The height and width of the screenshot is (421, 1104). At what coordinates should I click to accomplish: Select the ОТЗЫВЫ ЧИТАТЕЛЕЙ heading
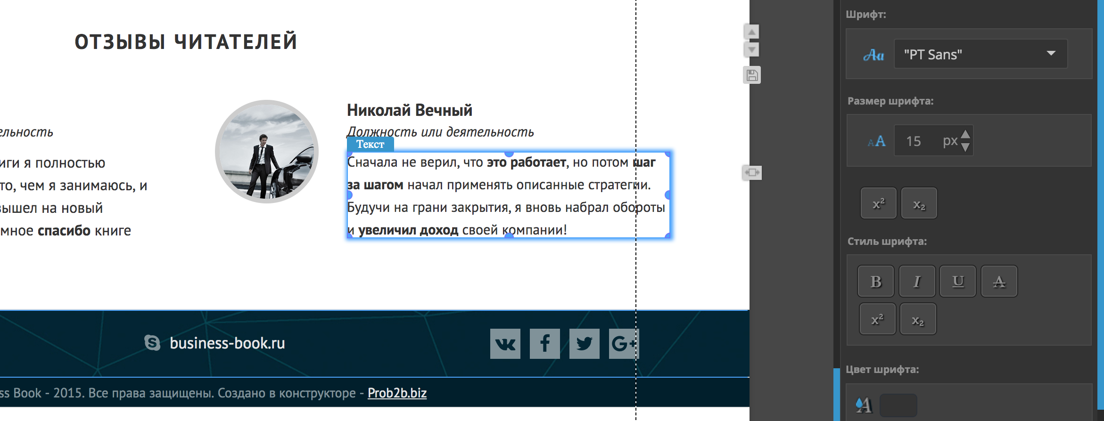coord(186,41)
